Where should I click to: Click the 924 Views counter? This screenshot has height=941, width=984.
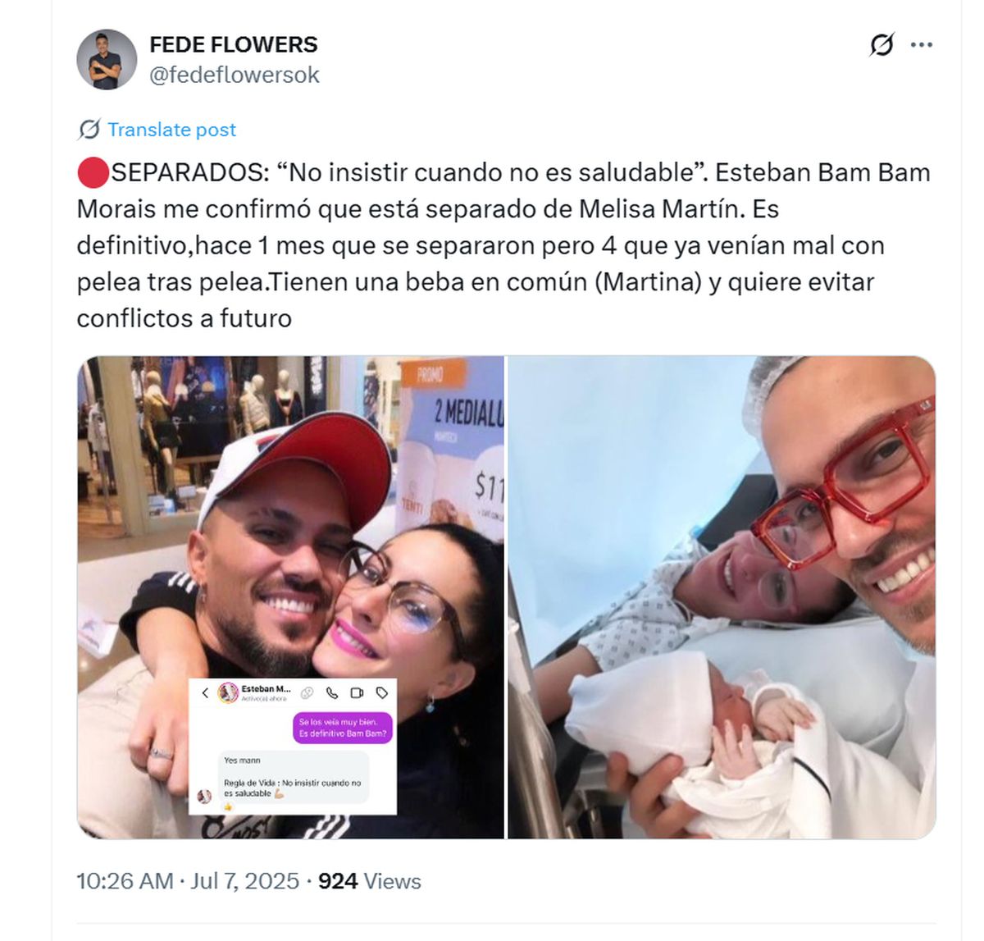coord(369,881)
